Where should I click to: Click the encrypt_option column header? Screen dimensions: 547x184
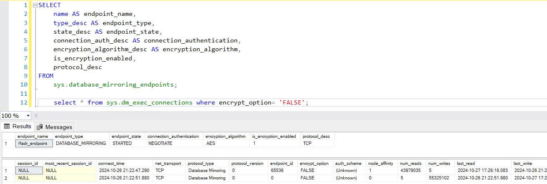(316, 164)
